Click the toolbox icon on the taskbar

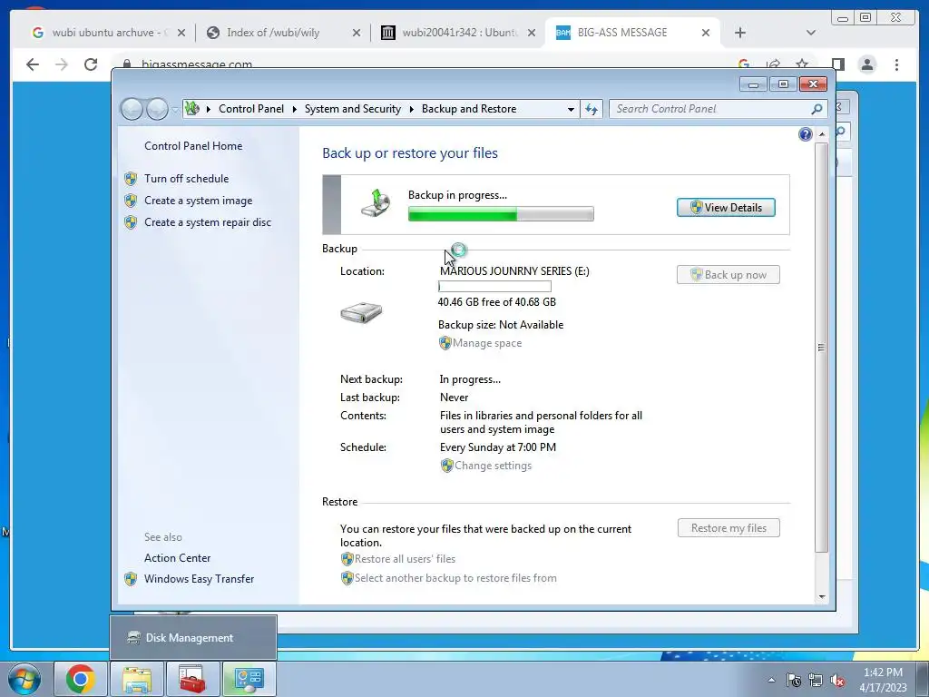[x=192, y=679]
